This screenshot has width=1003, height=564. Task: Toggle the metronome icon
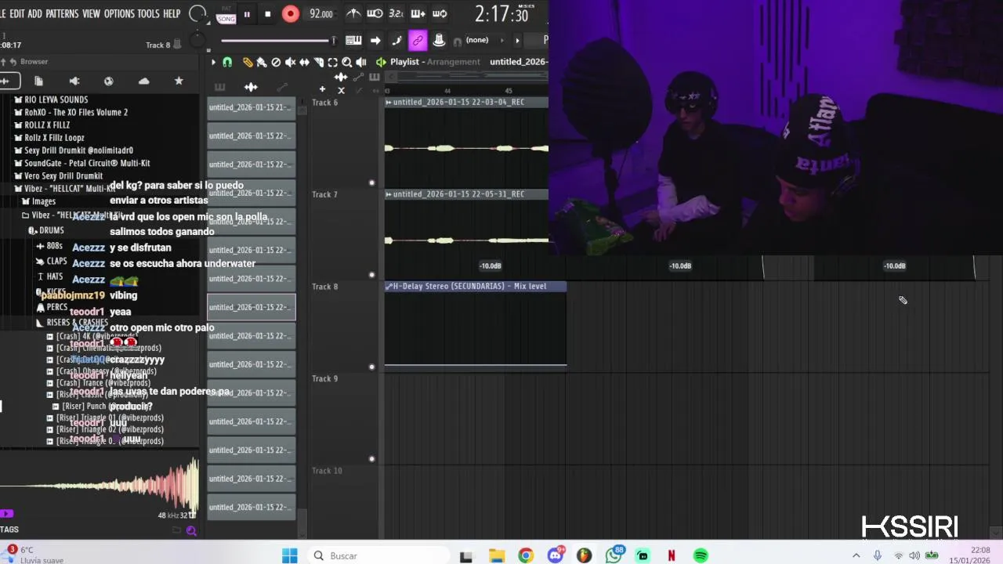tap(353, 13)
